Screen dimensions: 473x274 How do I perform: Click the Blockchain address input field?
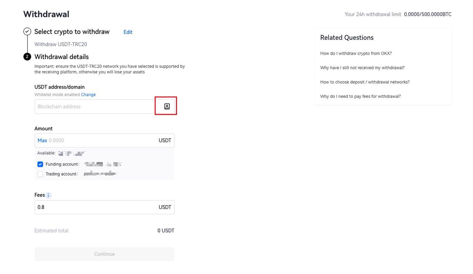[92, 106]
